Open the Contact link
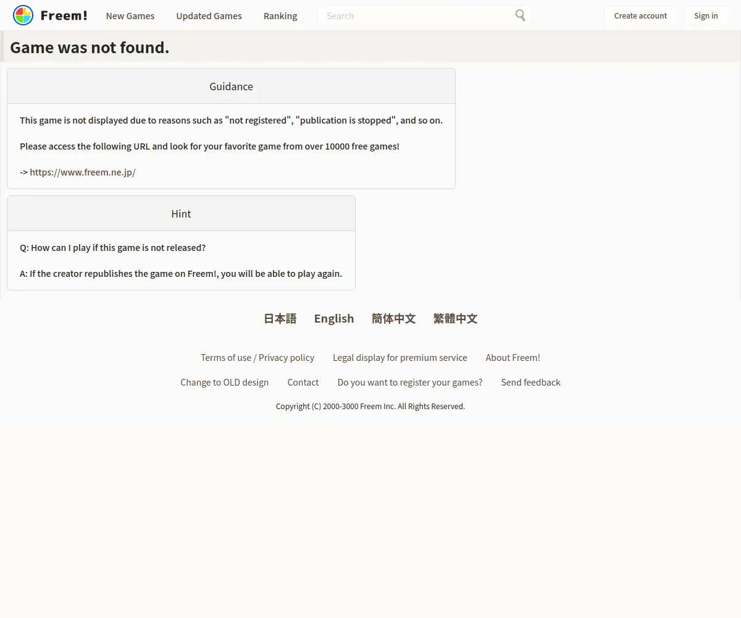Viewport: 741px width, 618px height. 303,383
